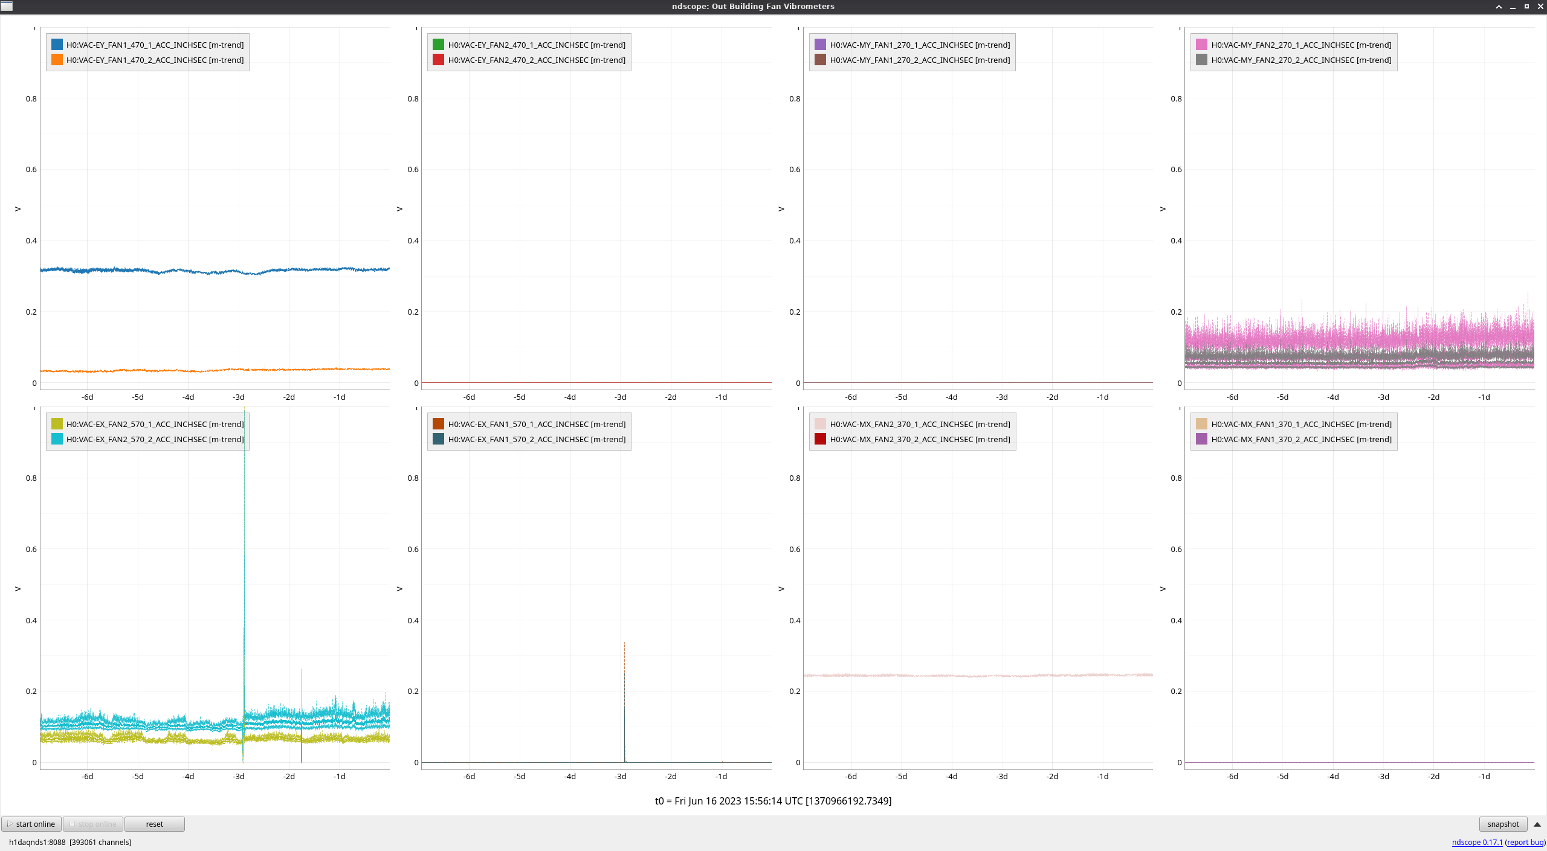Click the window menu icon in title bar

tap(7, 6)
